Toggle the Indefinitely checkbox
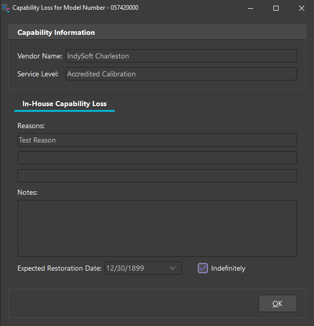The height and width of the screenshot is (326, 314). point(203,268)
